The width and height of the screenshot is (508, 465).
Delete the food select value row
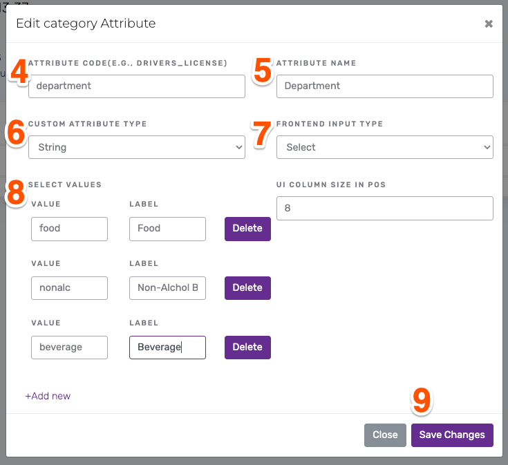[x=247, y=229]
